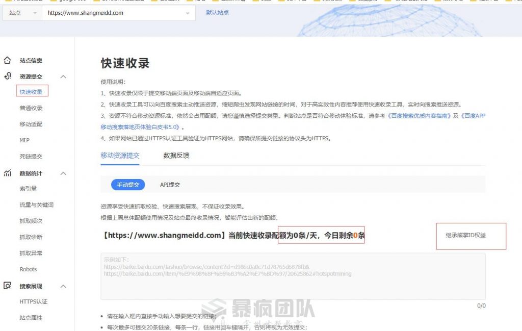Open Robots in the sidebar
522x331 pixels.
(29, 269)
